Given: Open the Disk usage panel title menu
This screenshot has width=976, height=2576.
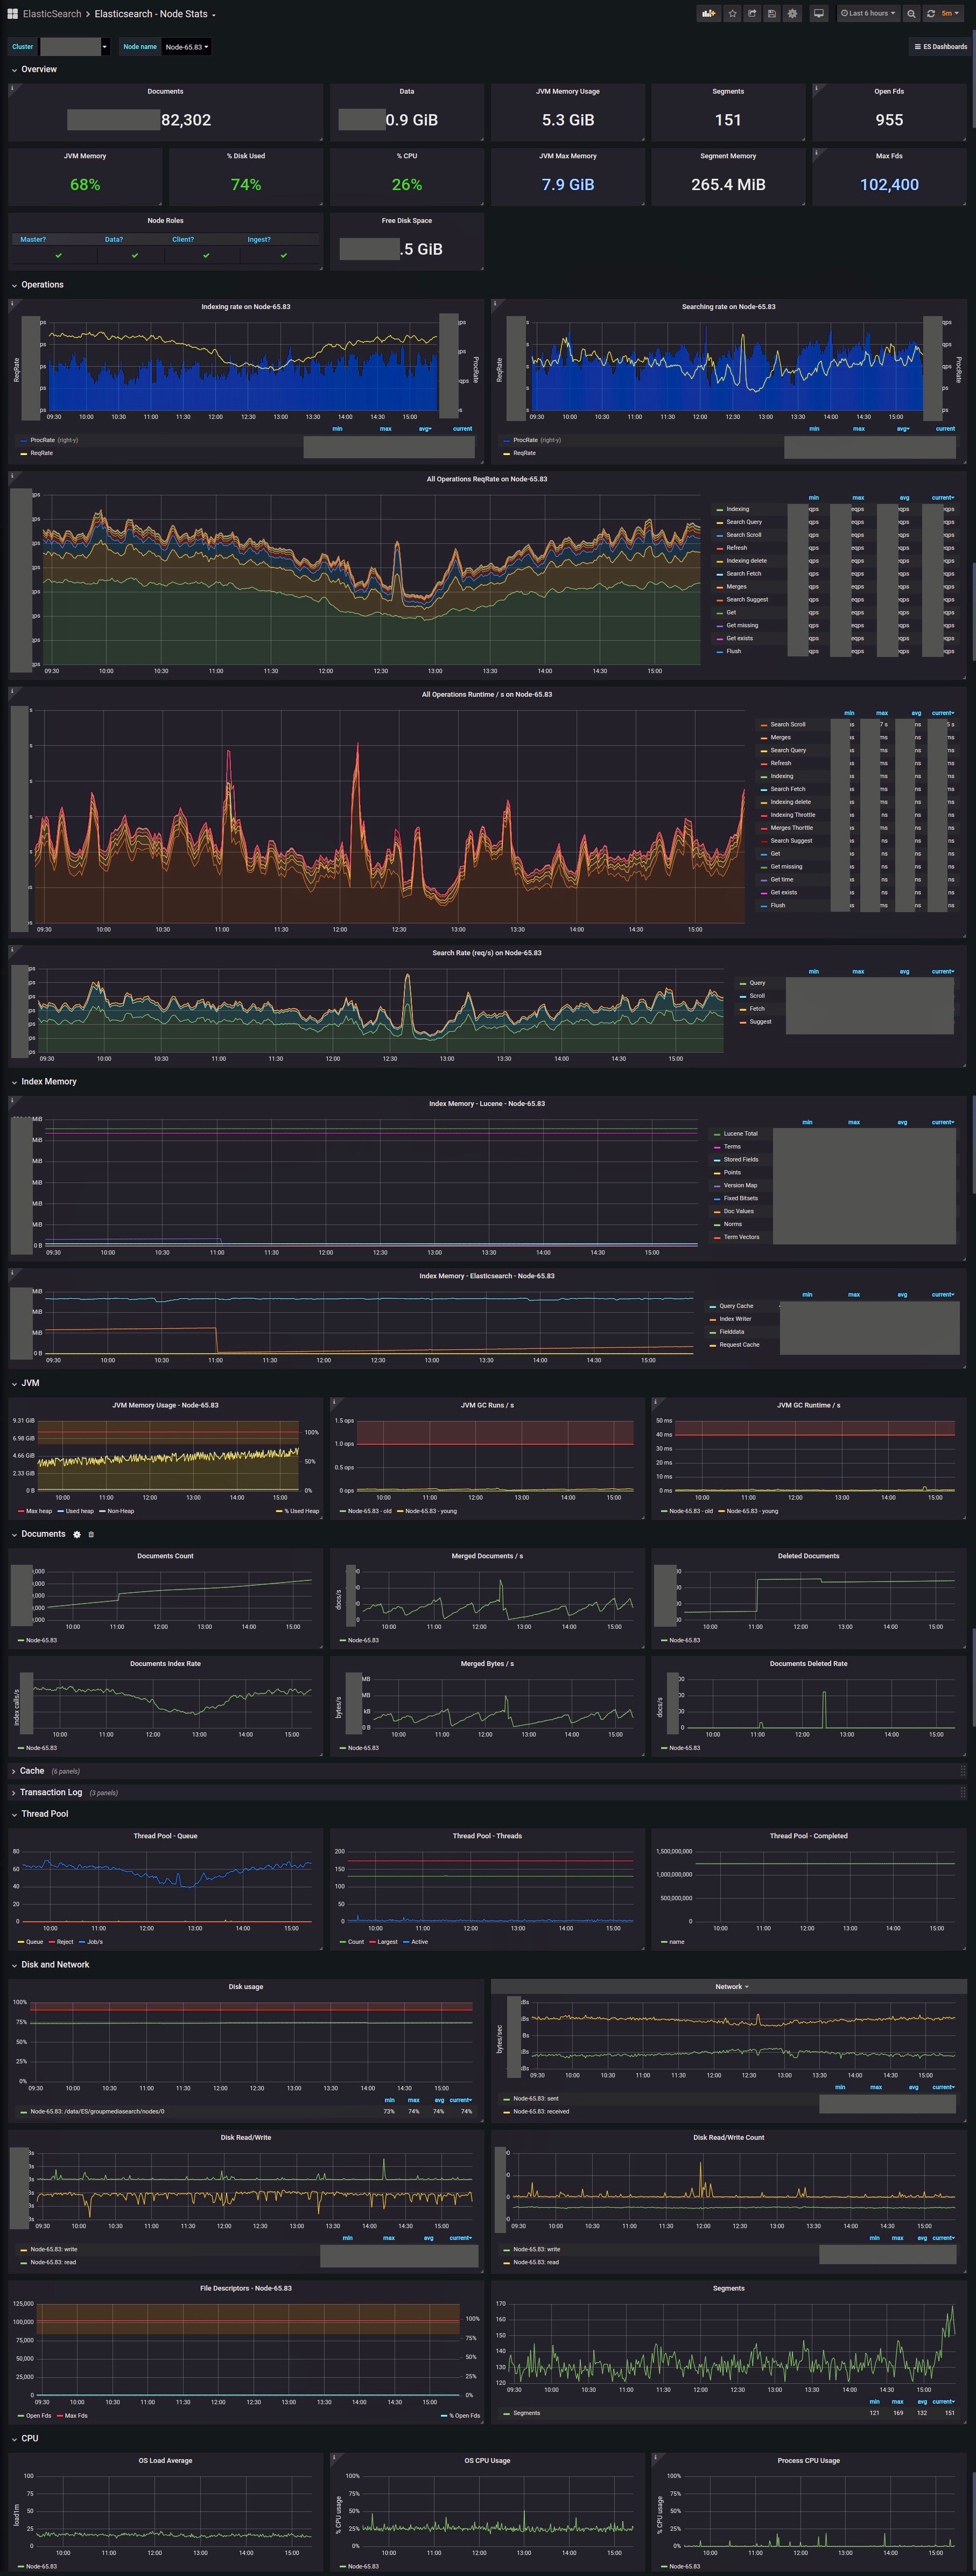Looking at the screenshot, I should tap(246, 1987).
